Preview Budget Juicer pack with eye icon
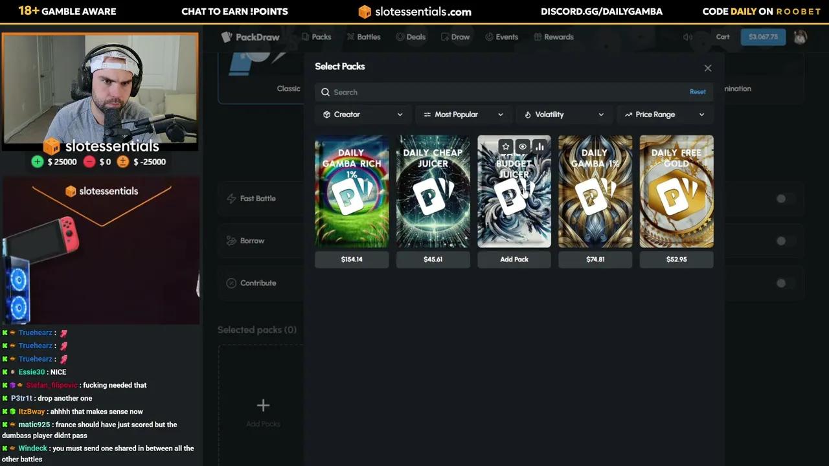The image size is (829, 466). pyautogui.click(x=523, y=147)
